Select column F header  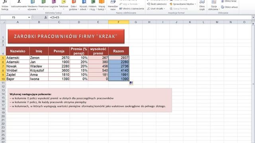click(x=119, y=22)
